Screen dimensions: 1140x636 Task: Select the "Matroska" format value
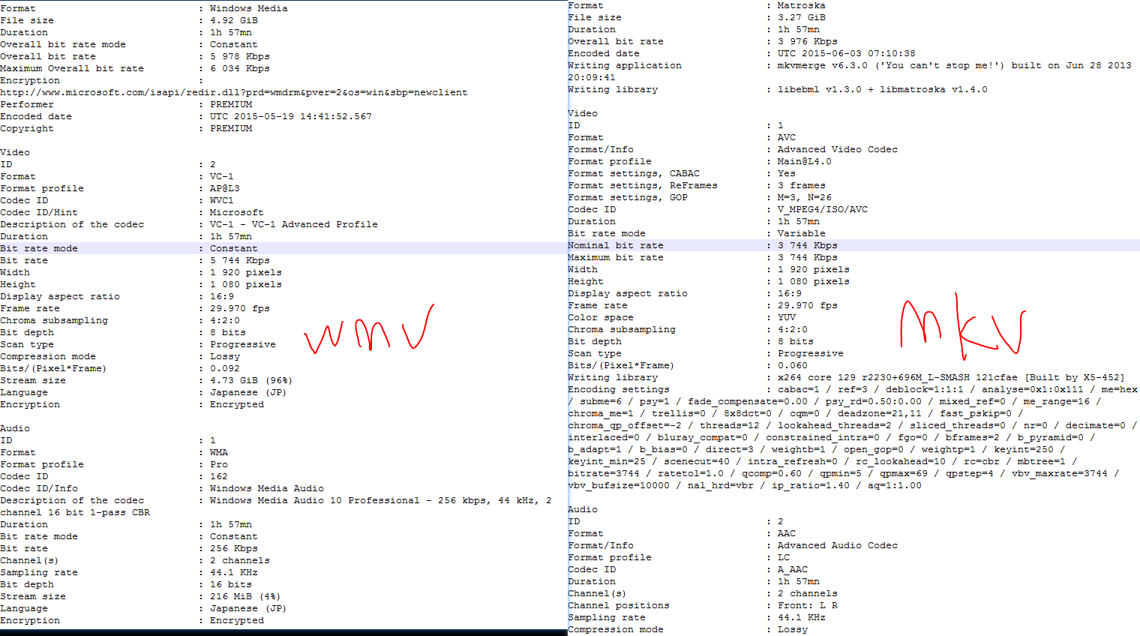coord(801,5)
